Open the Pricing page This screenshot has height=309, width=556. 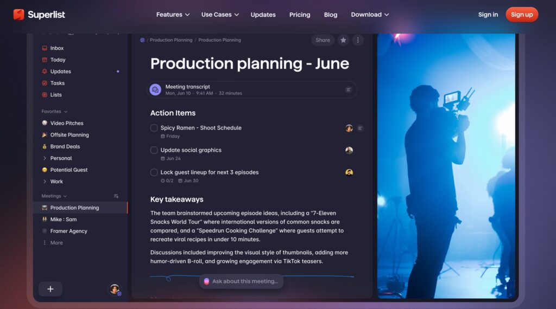[300, 15]
